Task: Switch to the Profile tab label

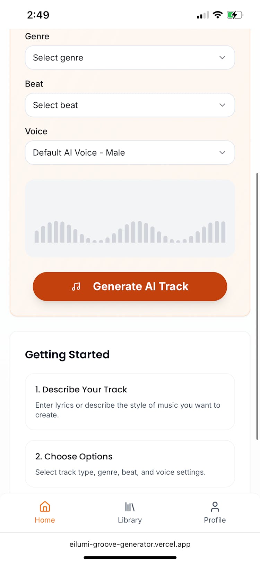Action: (x=215, y=520)
